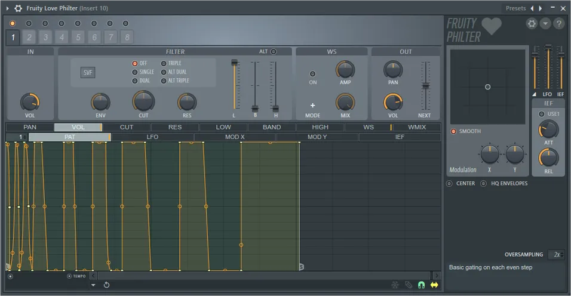Open the SVF filter type selector
The image size is (571, 296).
(88, 72)
